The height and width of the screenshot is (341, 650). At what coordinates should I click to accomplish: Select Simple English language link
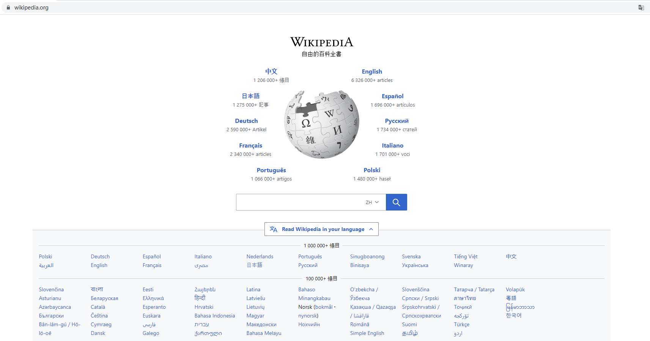(x=367, y=333)
